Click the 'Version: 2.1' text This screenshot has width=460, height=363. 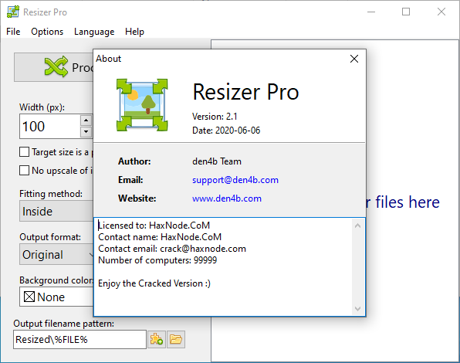(215, 117)
